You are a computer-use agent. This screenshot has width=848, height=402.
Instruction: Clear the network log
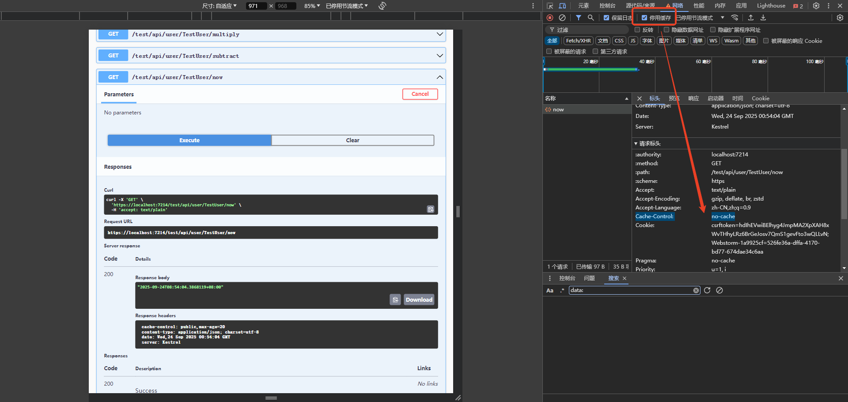(562, 18)
